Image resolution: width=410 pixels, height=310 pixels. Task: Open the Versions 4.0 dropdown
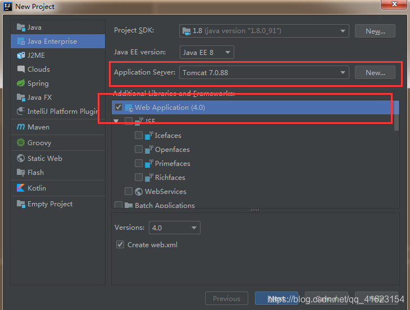175,228
